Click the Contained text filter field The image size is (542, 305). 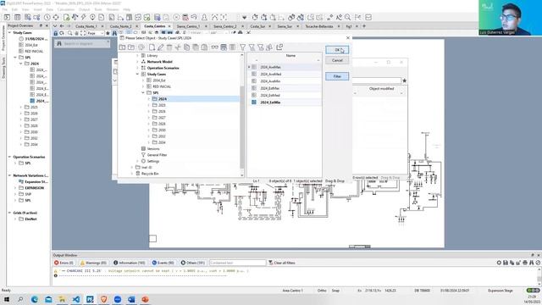(237, 263)
